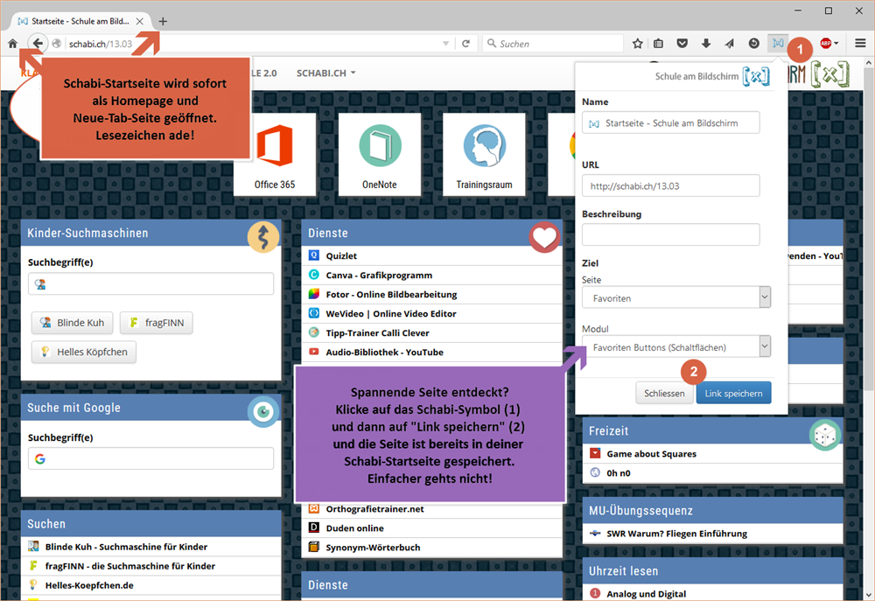The width and height of the screenshot is (875, 601).
Task: Open the Office 365 tile
Action: click(275, 155)
